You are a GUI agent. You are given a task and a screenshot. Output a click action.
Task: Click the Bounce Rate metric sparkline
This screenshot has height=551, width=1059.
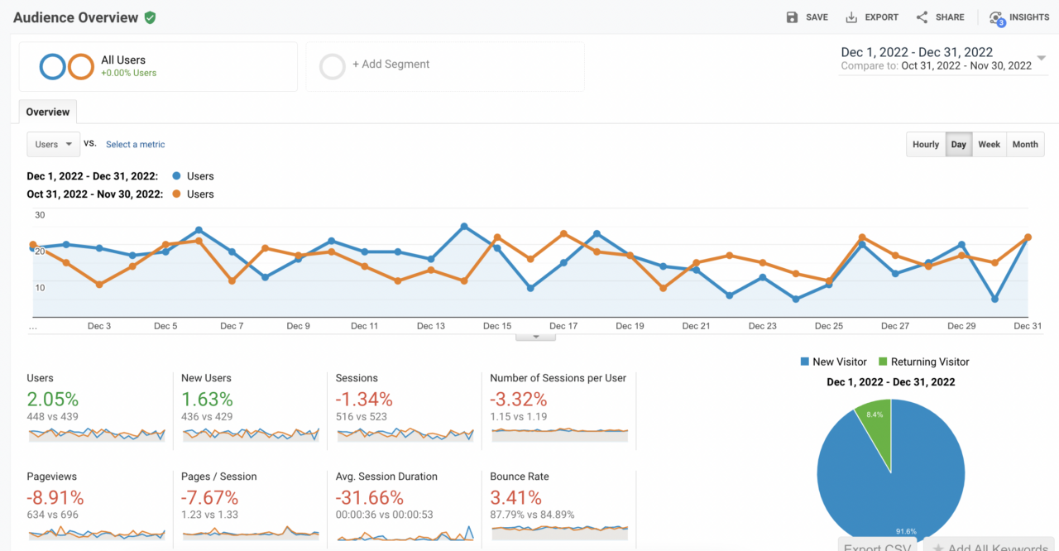pyautogui.click(x=559, y=530)
